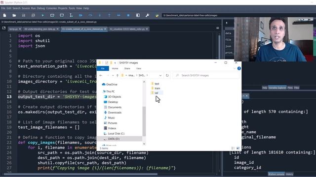Screen dimensions: 316x177
Task: Open the Help menu in Spyder menu bar
Action: (86, 8)
